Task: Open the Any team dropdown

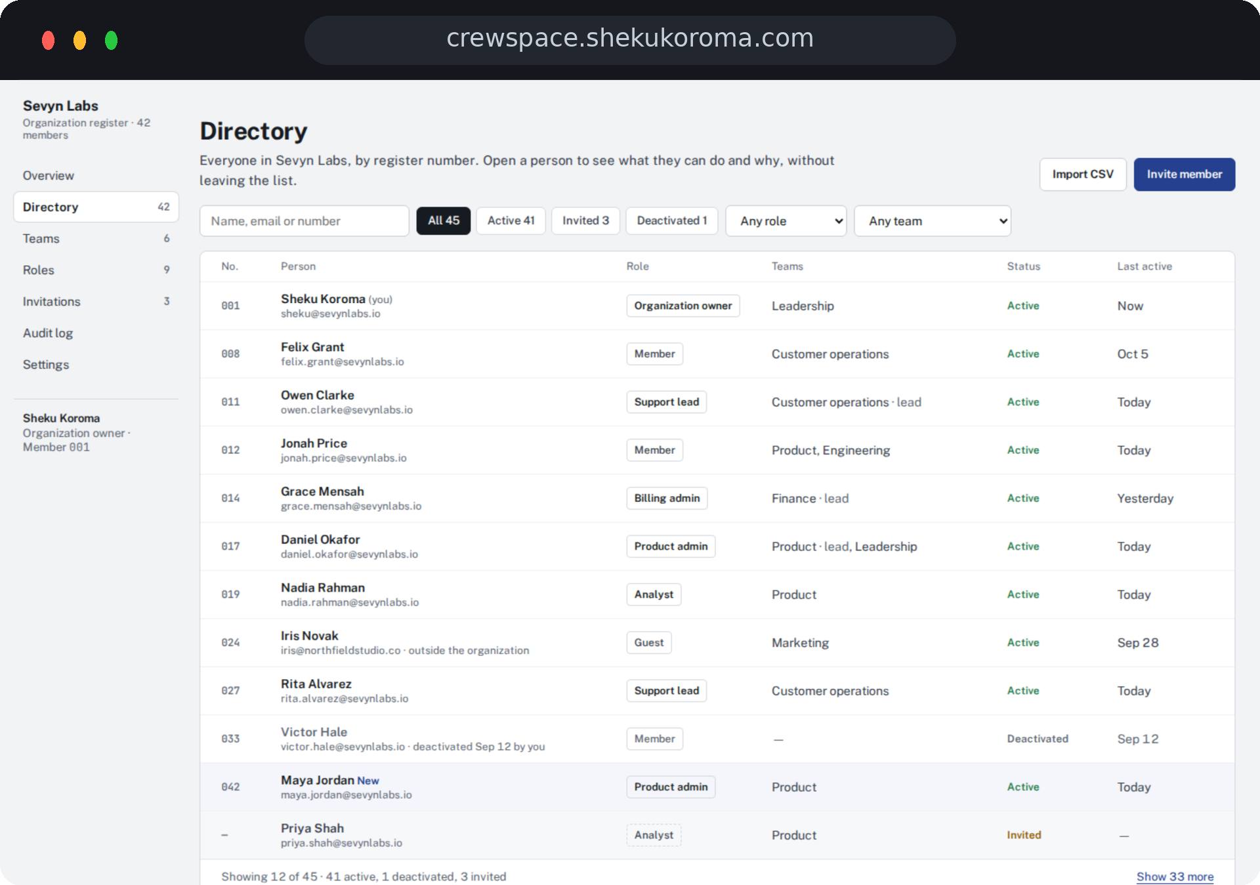Action: (932, 221)
